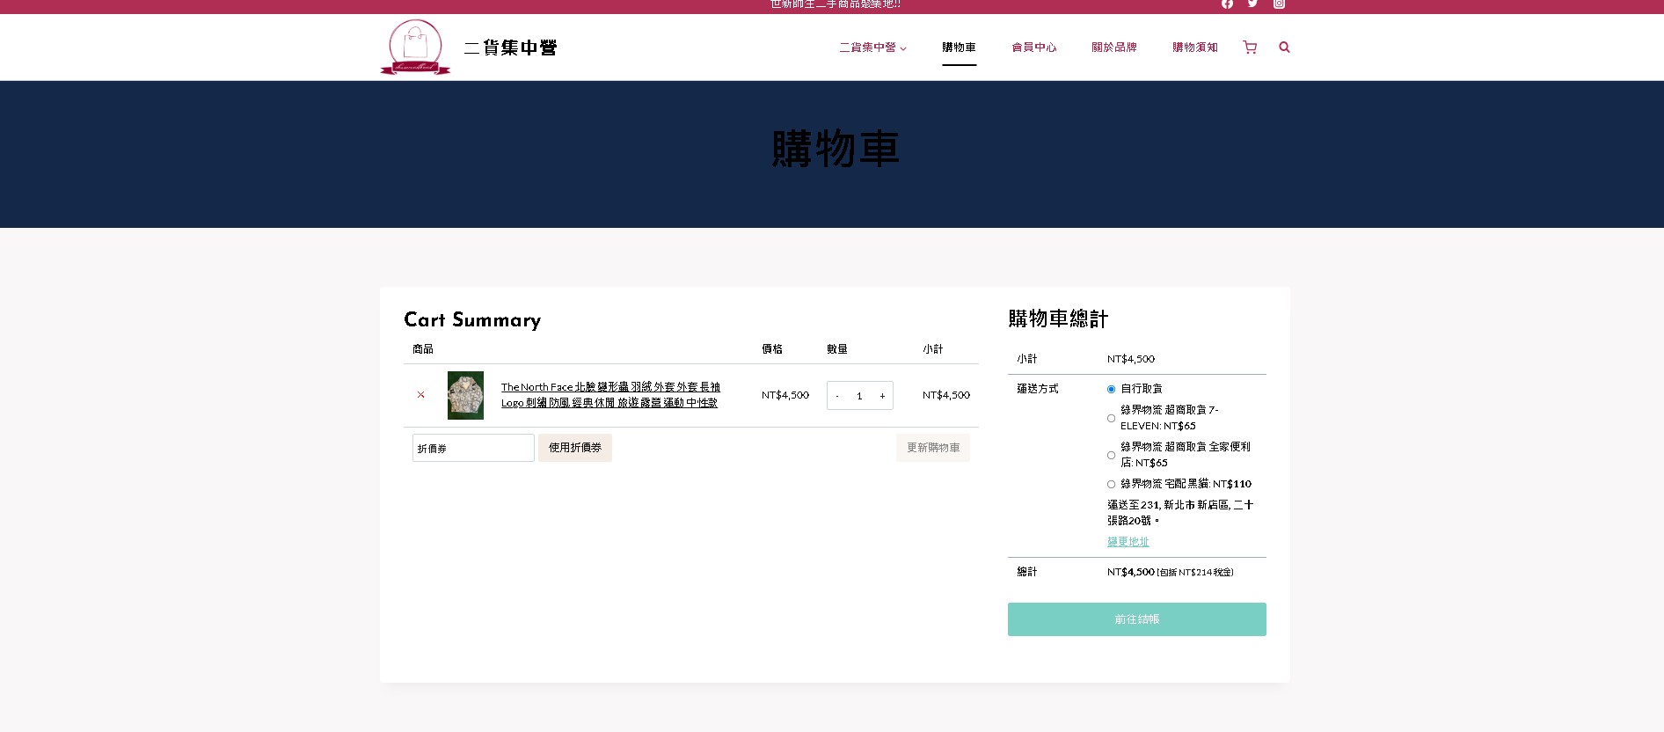
Task: Increase quantity with plus button
Action: 882,396
